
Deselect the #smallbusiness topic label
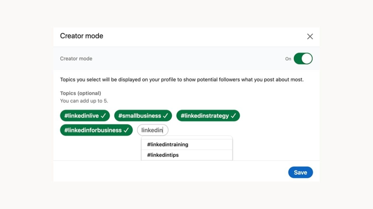[x=140, y=116]
